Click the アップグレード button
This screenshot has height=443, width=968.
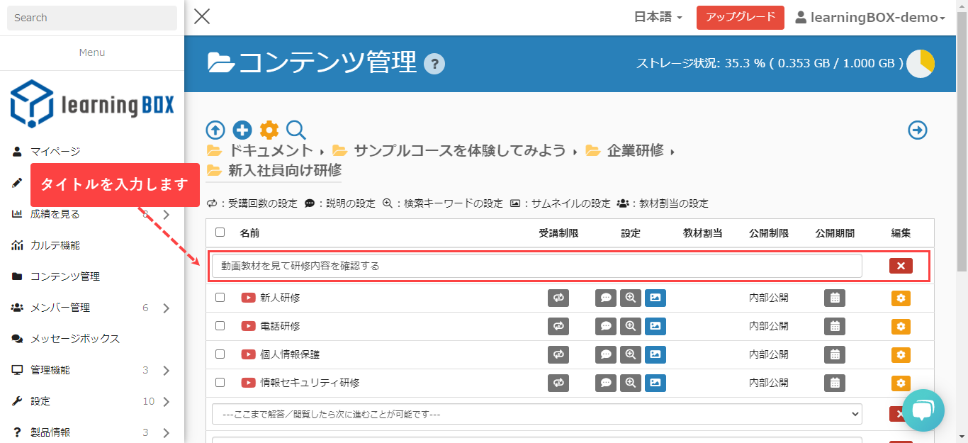(740, 18)
